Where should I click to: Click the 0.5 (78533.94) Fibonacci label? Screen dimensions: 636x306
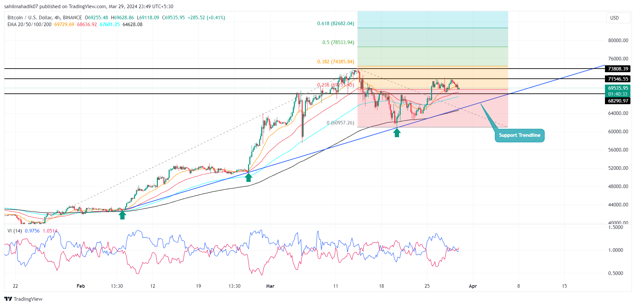click(338, 42)
